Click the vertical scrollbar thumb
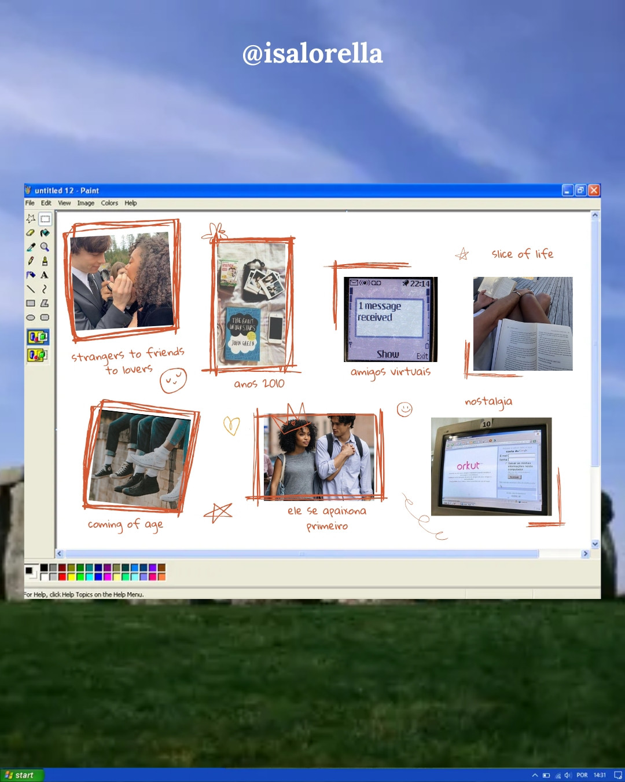 point(595,343)
